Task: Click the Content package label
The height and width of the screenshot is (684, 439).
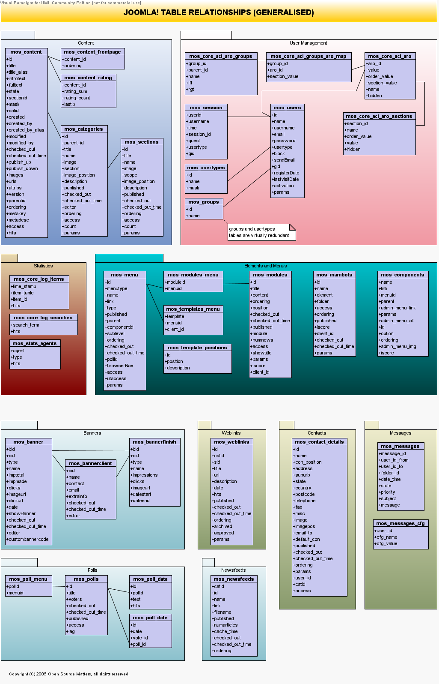Action: (86, 43)
